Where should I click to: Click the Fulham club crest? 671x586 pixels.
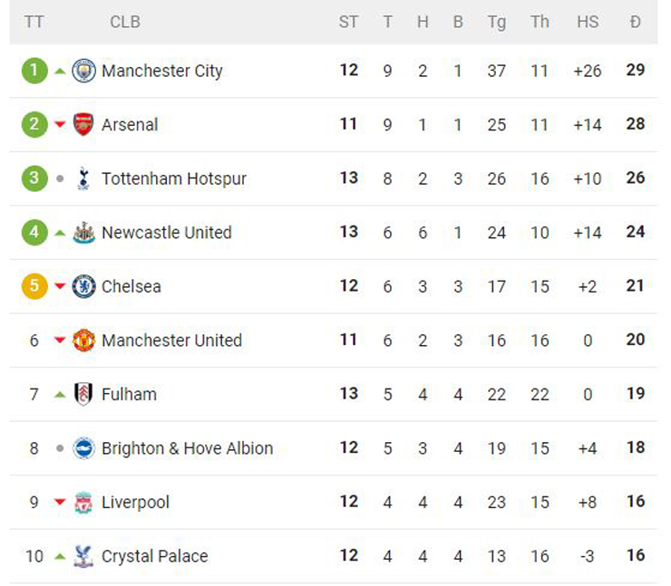coord(83,394)
